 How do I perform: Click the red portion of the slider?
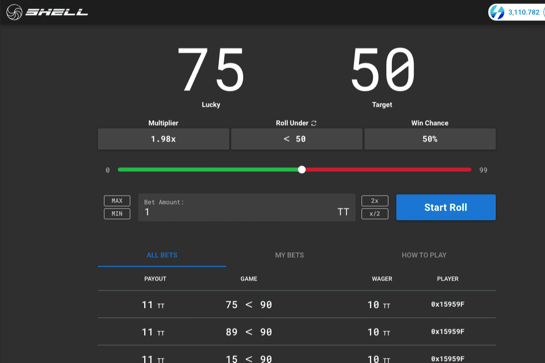point(388,170)
